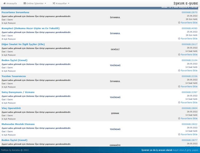Open Kompleci (Dokuma Hazır Giyim) listing
Screen dimensions: 200x153
point(30,28)
